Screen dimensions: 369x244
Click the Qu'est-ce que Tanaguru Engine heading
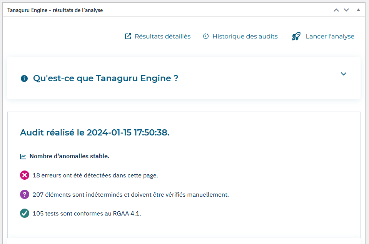click(x=105, y=79)
